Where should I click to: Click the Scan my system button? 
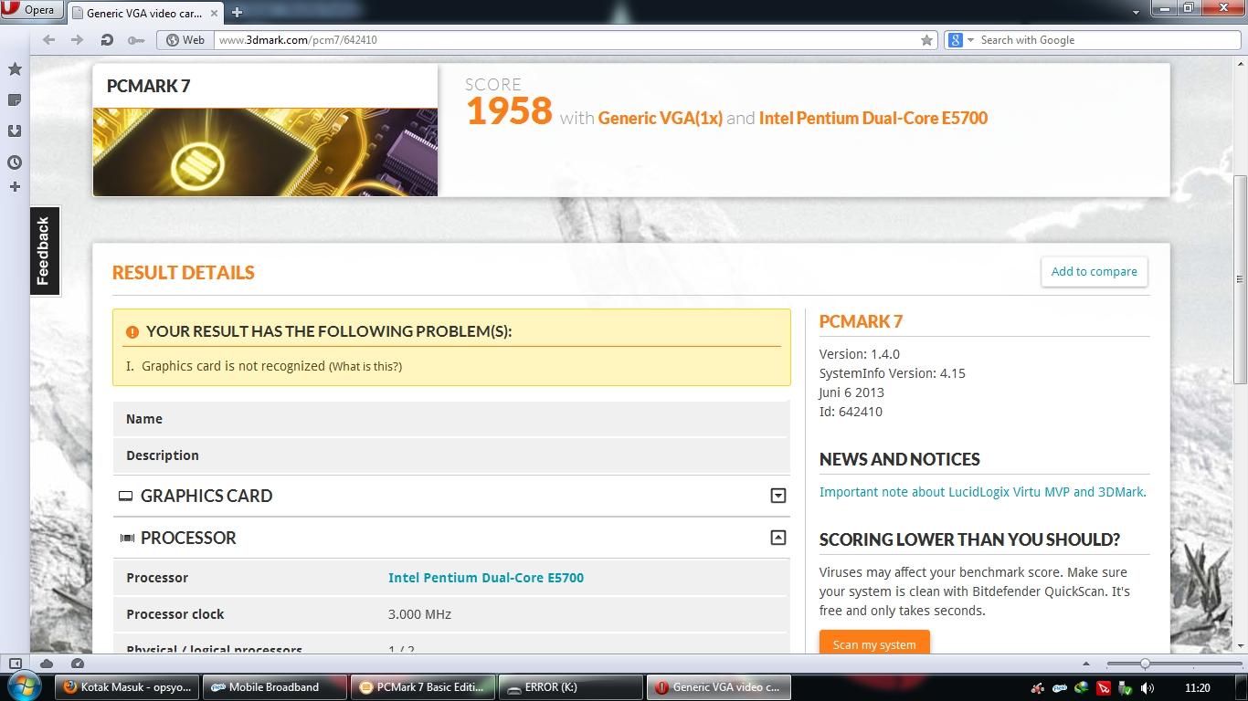coord(874,643)
